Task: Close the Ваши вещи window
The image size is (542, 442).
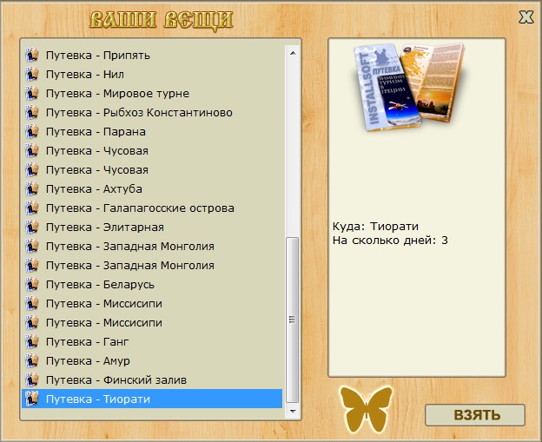Action: coord(525,17)
